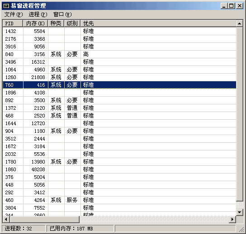Click 系统 type in PID 904 row
Viewport: 246px width, 234px height.
[56, 131]
